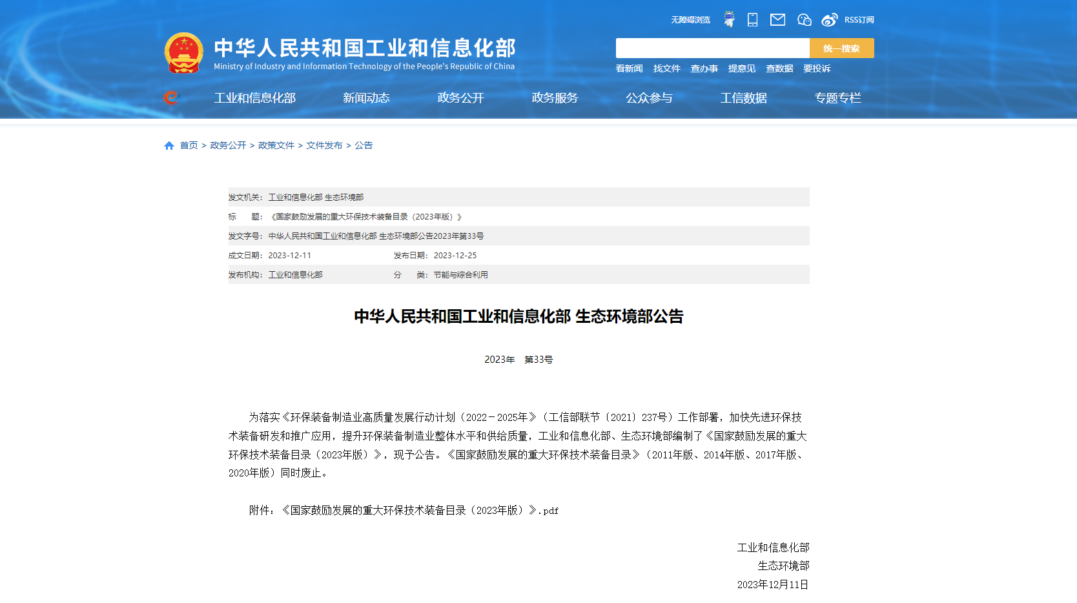Image resolution: width=1077 pixels, height=603 pixels.
Task: Open the WeChat icon
Action: (804, 20)
